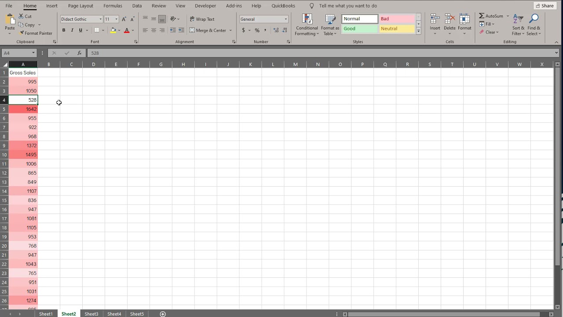This screenshot has height=317, width=563.
Task: Click the Conditional Formatting icon
Action: click(x=307, y=19)
